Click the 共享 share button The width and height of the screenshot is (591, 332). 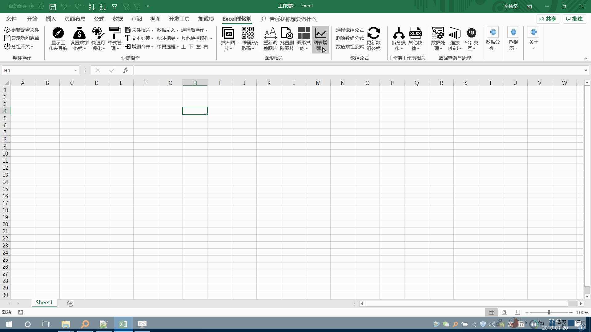[x=548, y=19]
